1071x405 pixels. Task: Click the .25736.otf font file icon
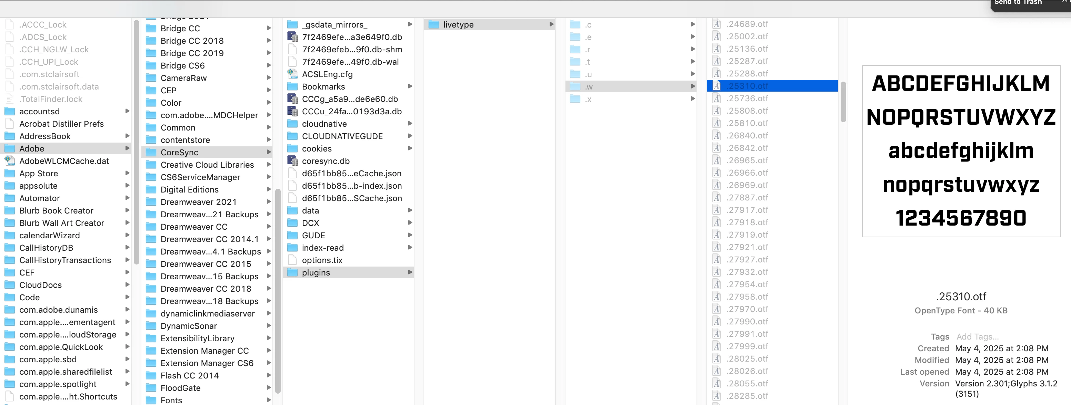pyautogui.click(x=717, y=98)
